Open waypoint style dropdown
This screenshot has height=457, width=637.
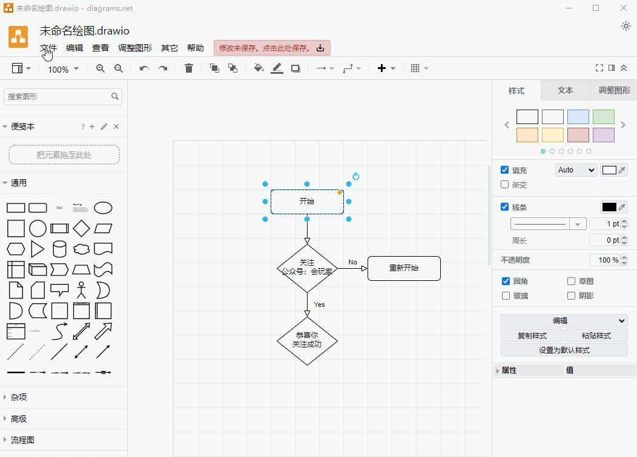tap(352, 68)
